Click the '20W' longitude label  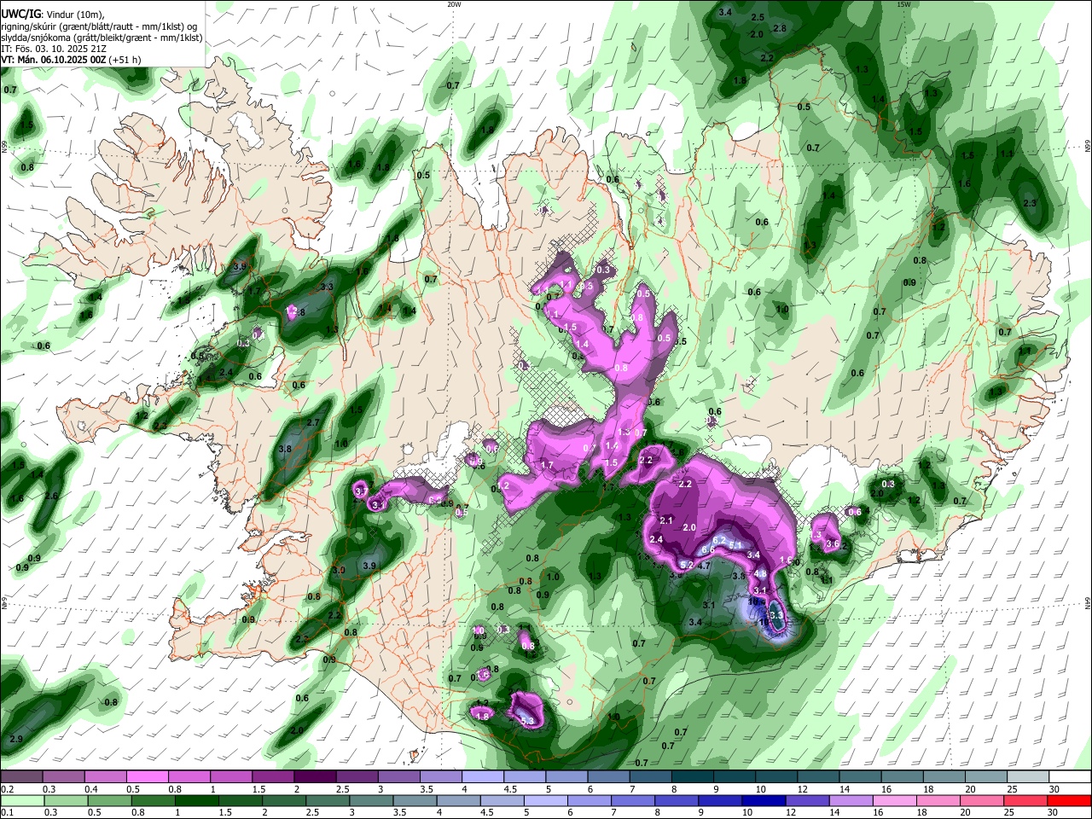point(454,4)
